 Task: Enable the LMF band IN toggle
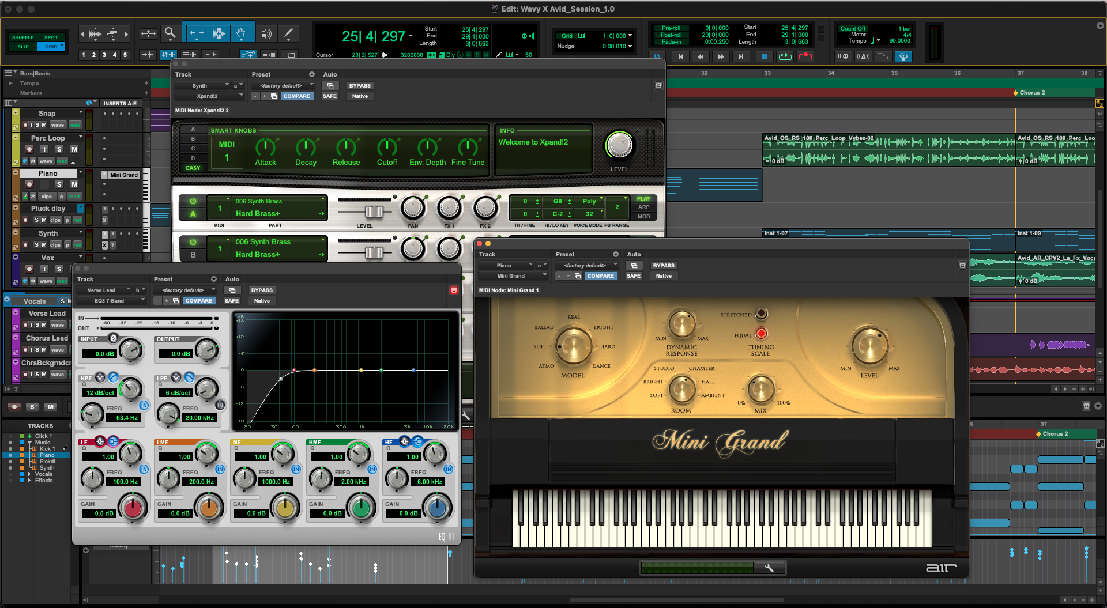pyautogui.click(x=220, y=470)
